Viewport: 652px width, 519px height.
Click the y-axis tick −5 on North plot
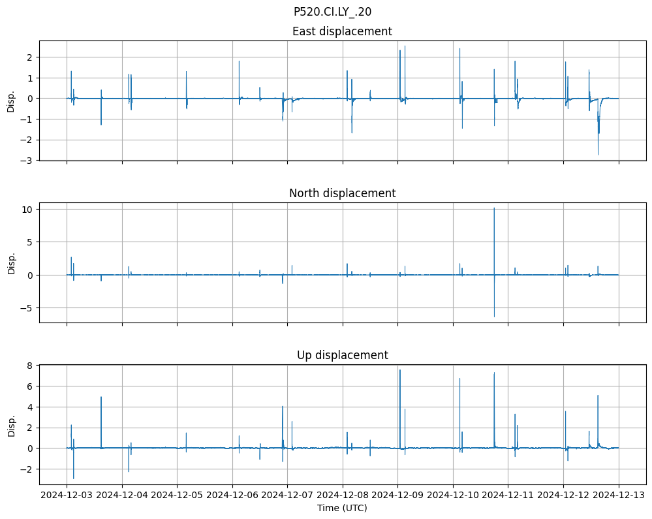[x=29, y=307]
